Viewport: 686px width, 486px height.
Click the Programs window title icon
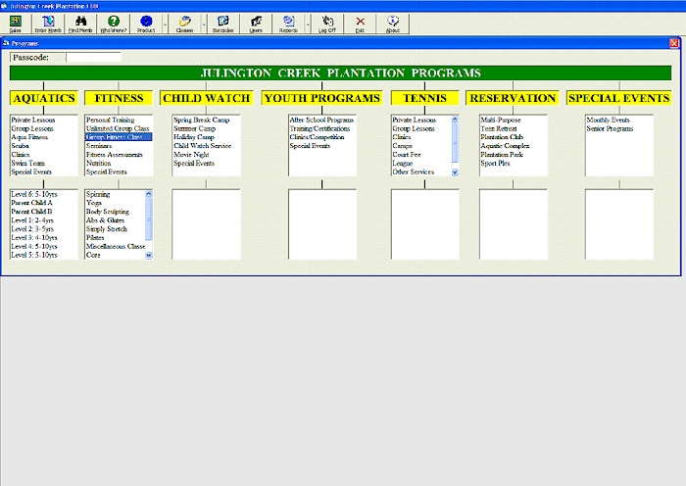6,43
